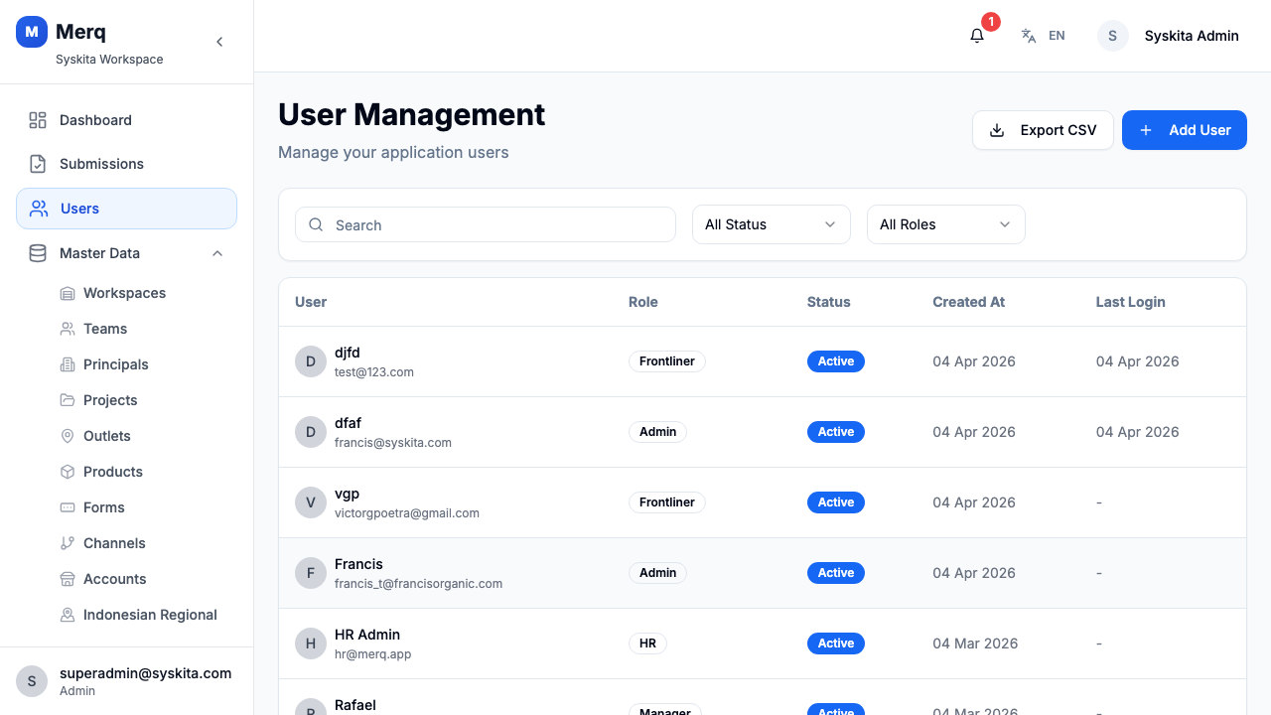Click the Channels branch icon
Viewport: 1271px width, 715px height.
(68, 543)
